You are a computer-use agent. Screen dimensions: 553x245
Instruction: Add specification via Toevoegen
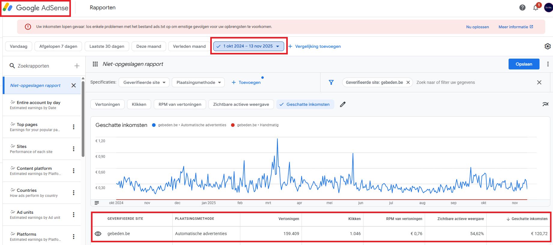(x=246, y=82)
